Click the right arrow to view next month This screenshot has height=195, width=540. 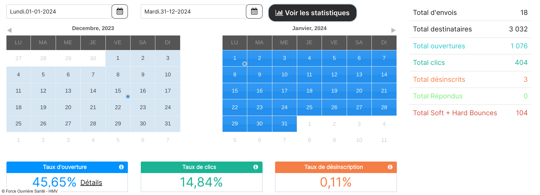tap(393, 30)
